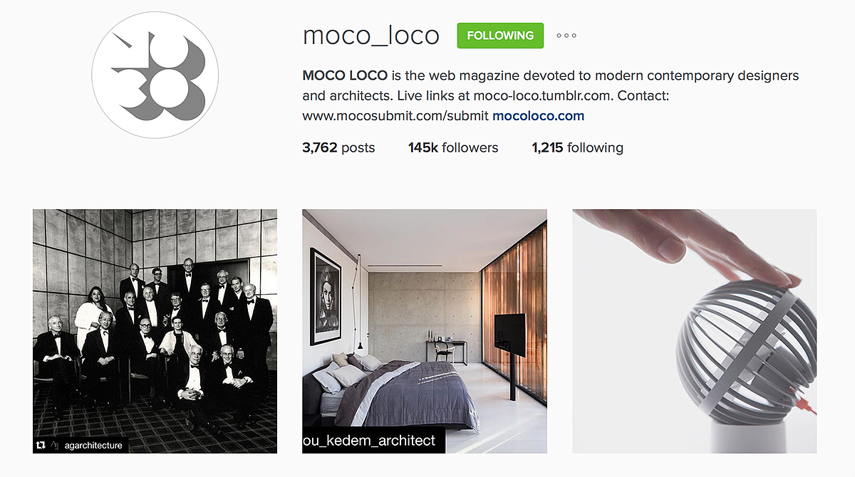Open the concrete bedroom interior post
The width and height of the screenshot is (855, 477).
point(425,331)
